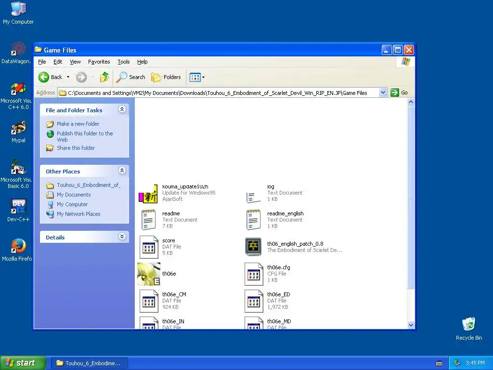Select the th06e game executable icon
This screenshot has width=493, height=370.
pos(149,274)
